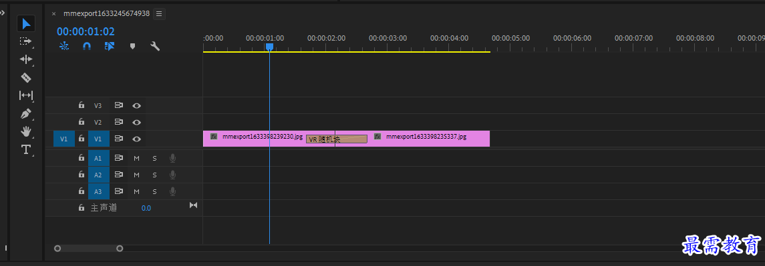Solo track A3
Image resolution: width=765 pixels, height=266 pixels.
click(x=154, y=191)
